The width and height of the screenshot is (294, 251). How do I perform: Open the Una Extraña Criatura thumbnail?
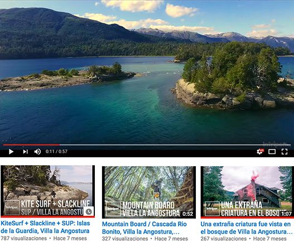(247, 192)
